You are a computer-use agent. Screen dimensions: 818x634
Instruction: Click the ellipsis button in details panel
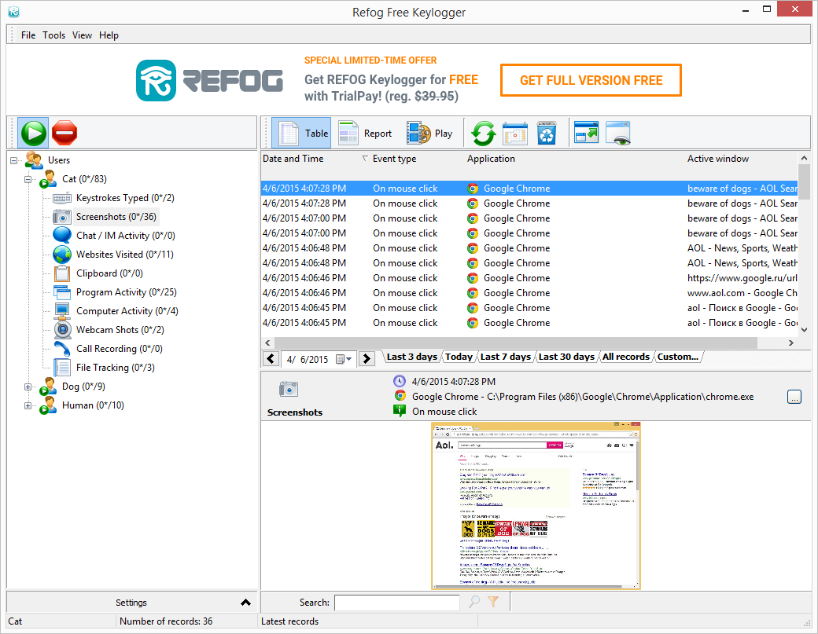(794, 397)
